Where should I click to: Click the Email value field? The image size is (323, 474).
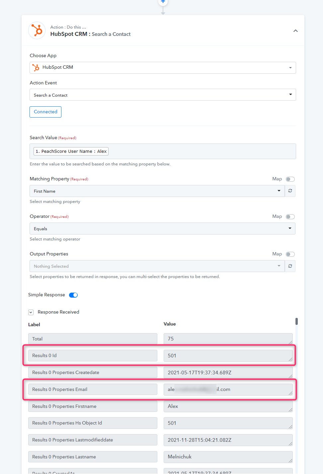point(228,389)
